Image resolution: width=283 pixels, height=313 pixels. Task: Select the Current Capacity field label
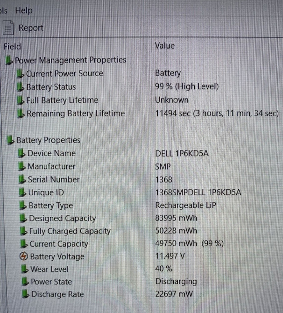click(x=59, y=244)
